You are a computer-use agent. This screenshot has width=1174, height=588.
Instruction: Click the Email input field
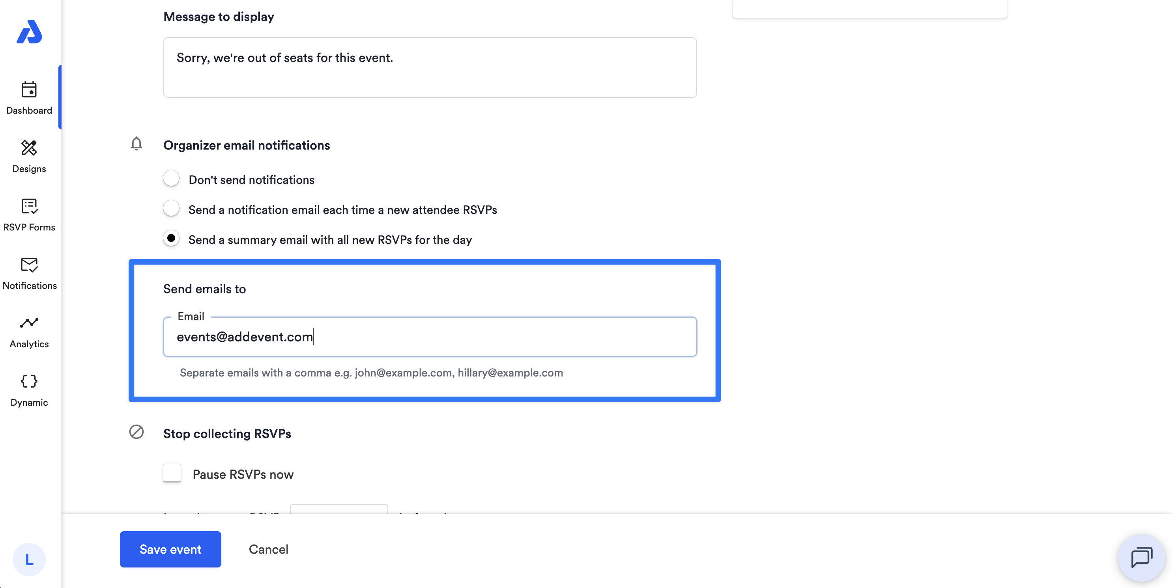(430, 337)
